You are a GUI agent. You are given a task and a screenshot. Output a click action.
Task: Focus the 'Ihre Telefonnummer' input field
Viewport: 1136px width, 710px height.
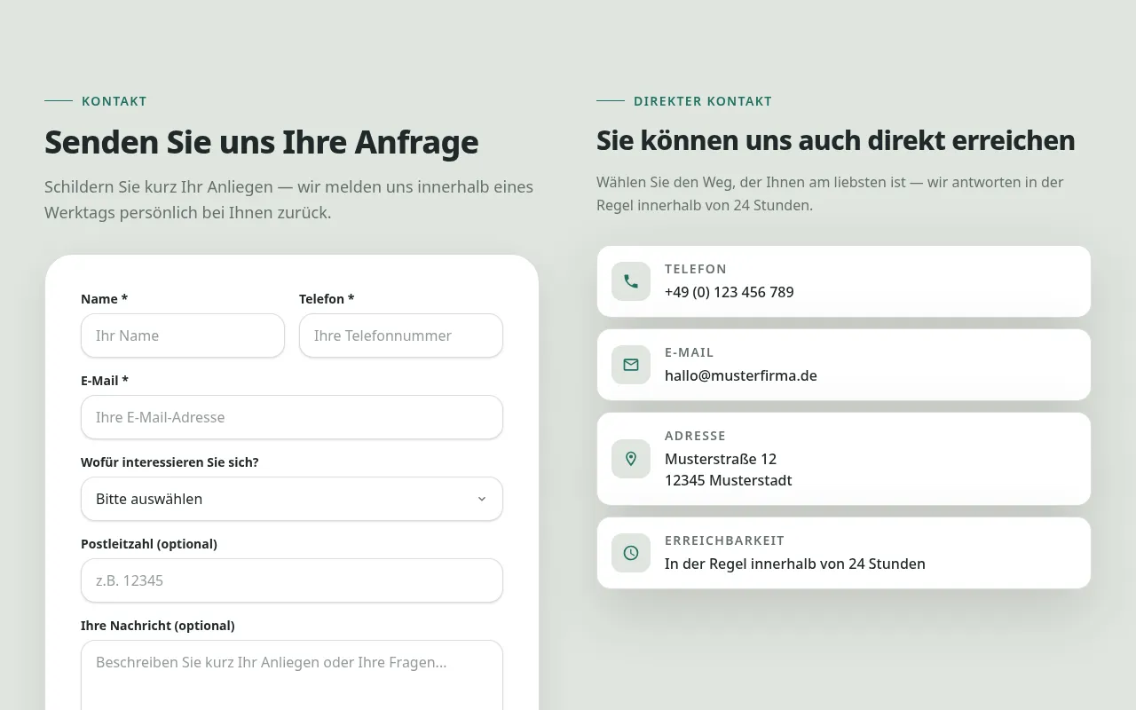click(401, 335)
